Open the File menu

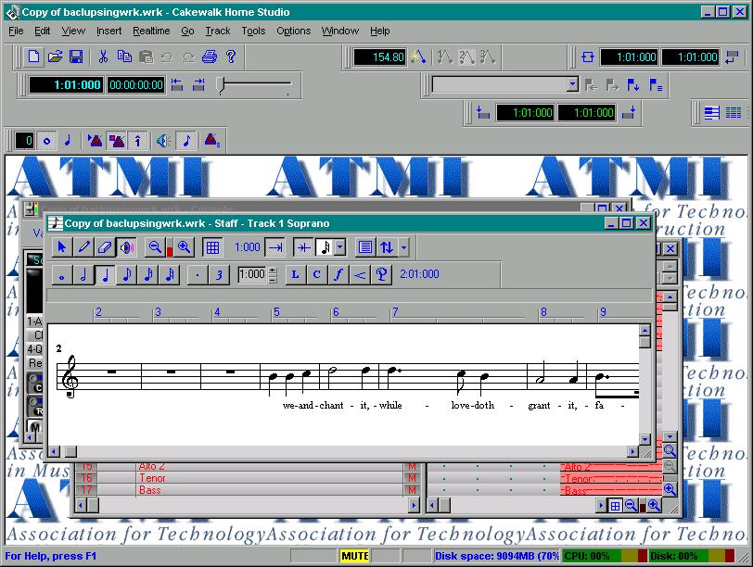16,31
